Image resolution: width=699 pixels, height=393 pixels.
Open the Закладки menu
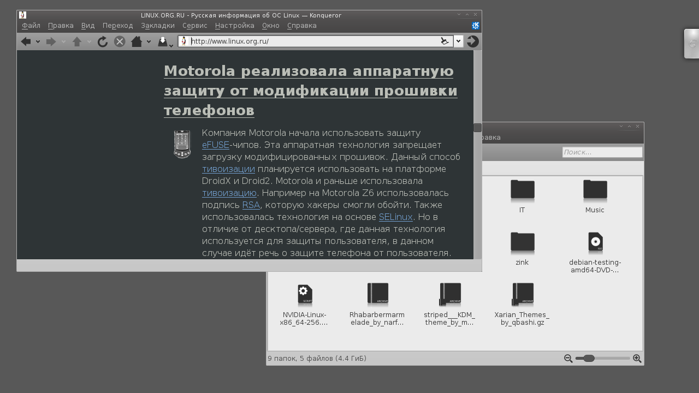(x=158, y=26)
